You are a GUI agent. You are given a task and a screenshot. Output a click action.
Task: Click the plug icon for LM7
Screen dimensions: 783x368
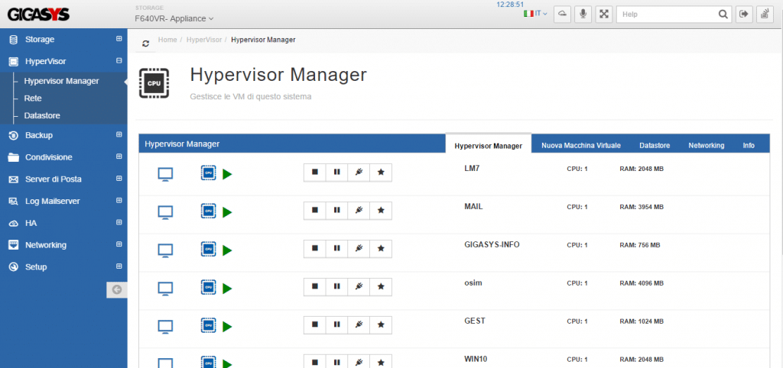pos(359,172)
